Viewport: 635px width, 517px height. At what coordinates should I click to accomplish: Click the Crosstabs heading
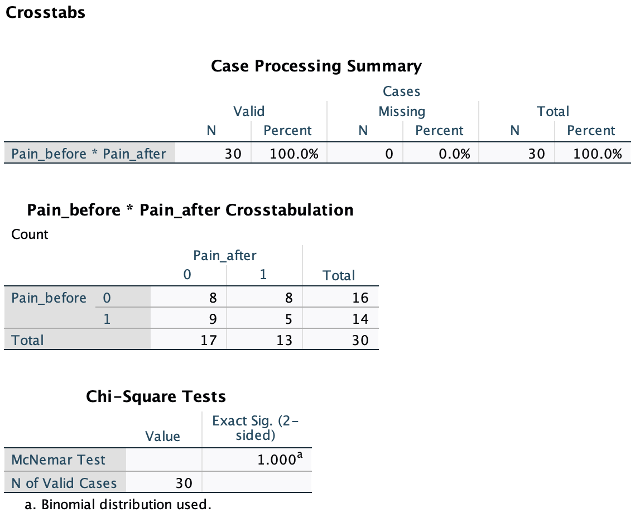click(x=45, y=12)
